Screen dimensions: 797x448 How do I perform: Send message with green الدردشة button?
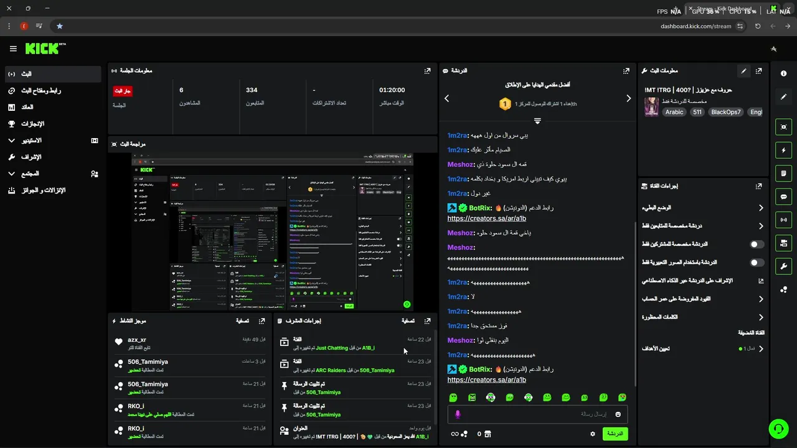point(615,434)
